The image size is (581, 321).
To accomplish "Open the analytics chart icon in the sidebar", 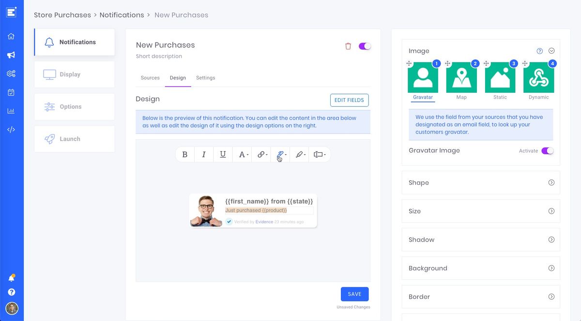I will 12,110.
